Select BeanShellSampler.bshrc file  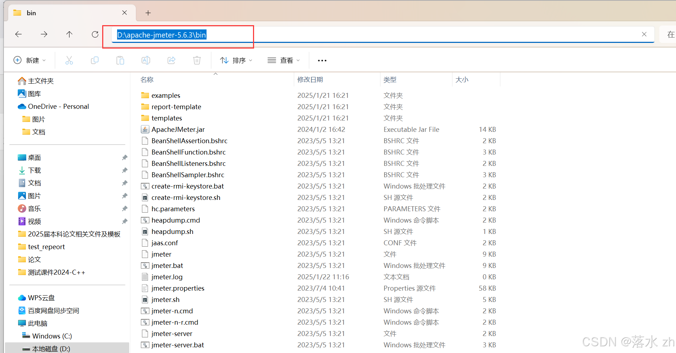point(188,175)
